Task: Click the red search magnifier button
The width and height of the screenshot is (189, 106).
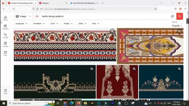Action: pos(180,16)
